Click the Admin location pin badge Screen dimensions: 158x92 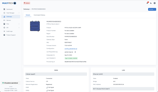click(27, 3)
